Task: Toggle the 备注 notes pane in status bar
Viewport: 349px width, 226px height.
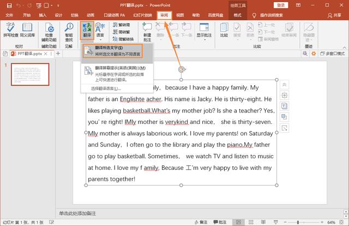Action: 201,222
